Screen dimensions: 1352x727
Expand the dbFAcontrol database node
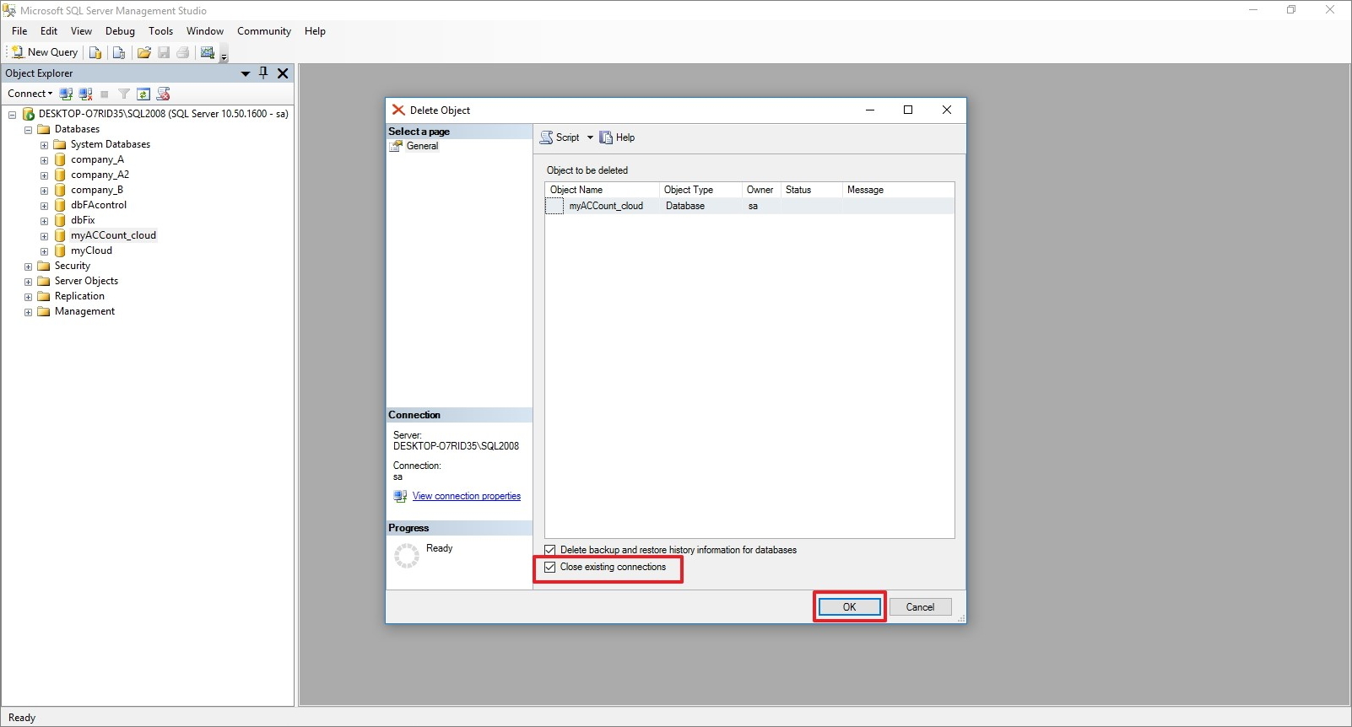click(x=44, y=206)
